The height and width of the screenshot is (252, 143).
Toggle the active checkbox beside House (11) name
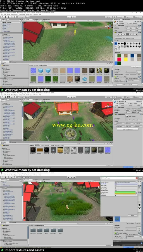click(118, 102)
